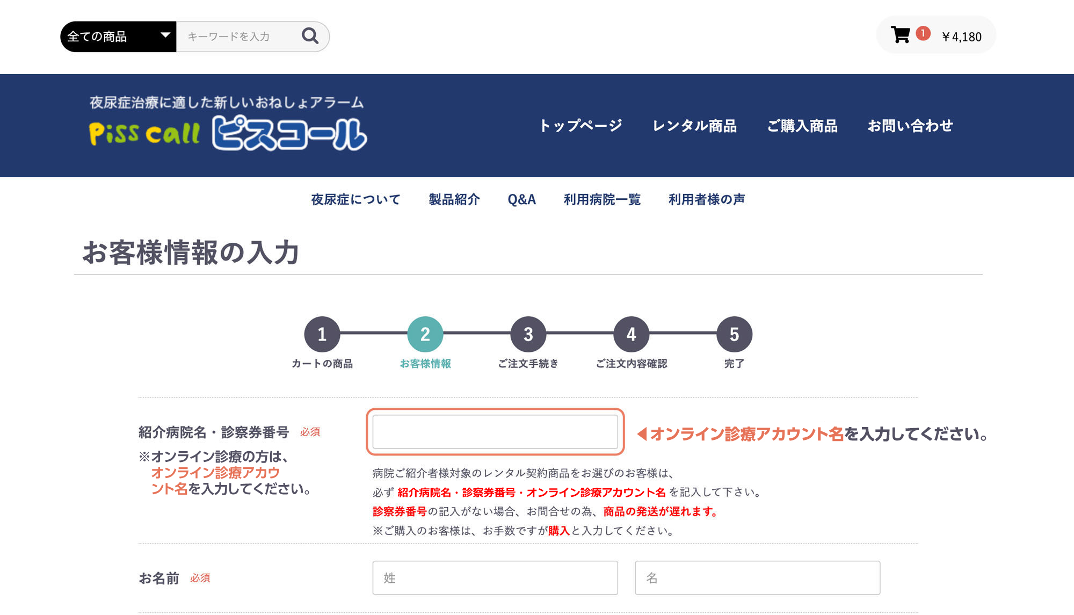
Task: Open ご購入商品 menu item
Action: coord(802,126)
